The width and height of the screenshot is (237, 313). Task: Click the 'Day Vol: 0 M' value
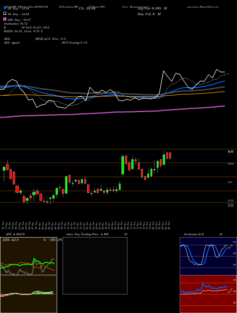point(149,14)
